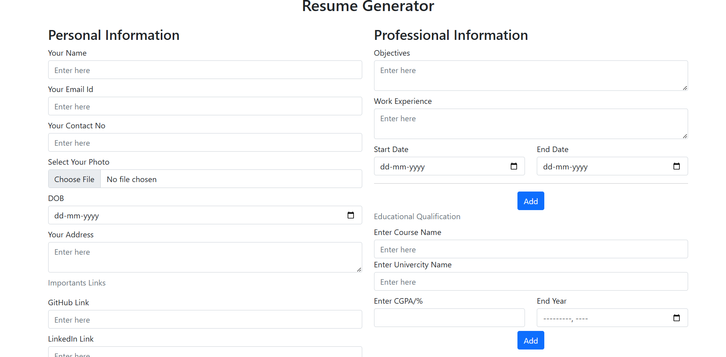This screenshot has height=357, width=726.
Task: Focus the GitHub Link input field
Action: click(x=205, y=319)
